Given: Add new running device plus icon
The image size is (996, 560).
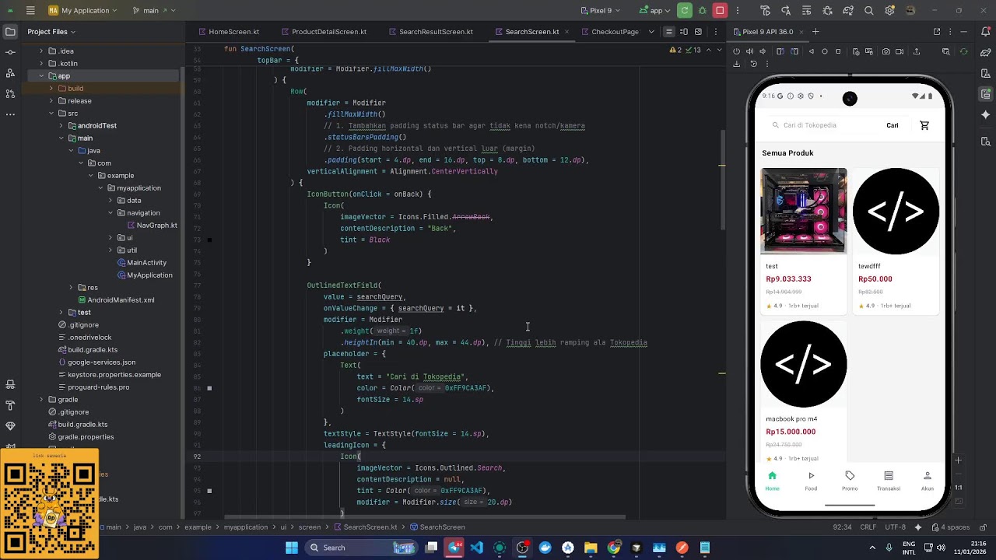Looking at the screenshot, I should pos(815,32).
